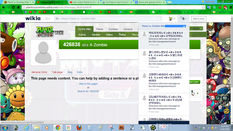The width and height of the screenshot is (233, 131).
Task: Open iTunes from the taskbar
Action: pos(163,128)
